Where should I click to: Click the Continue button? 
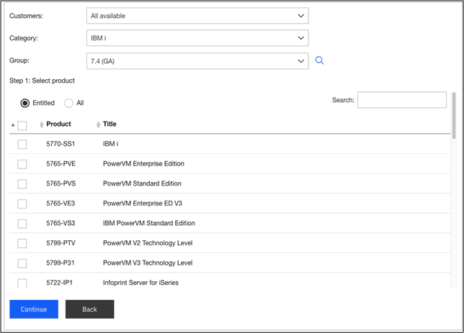[34, 309]
